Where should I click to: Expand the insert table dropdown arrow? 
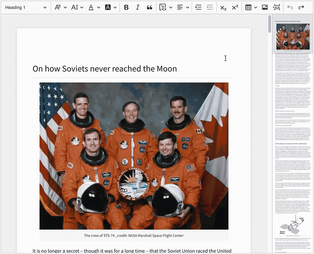[x=256, y=8]
